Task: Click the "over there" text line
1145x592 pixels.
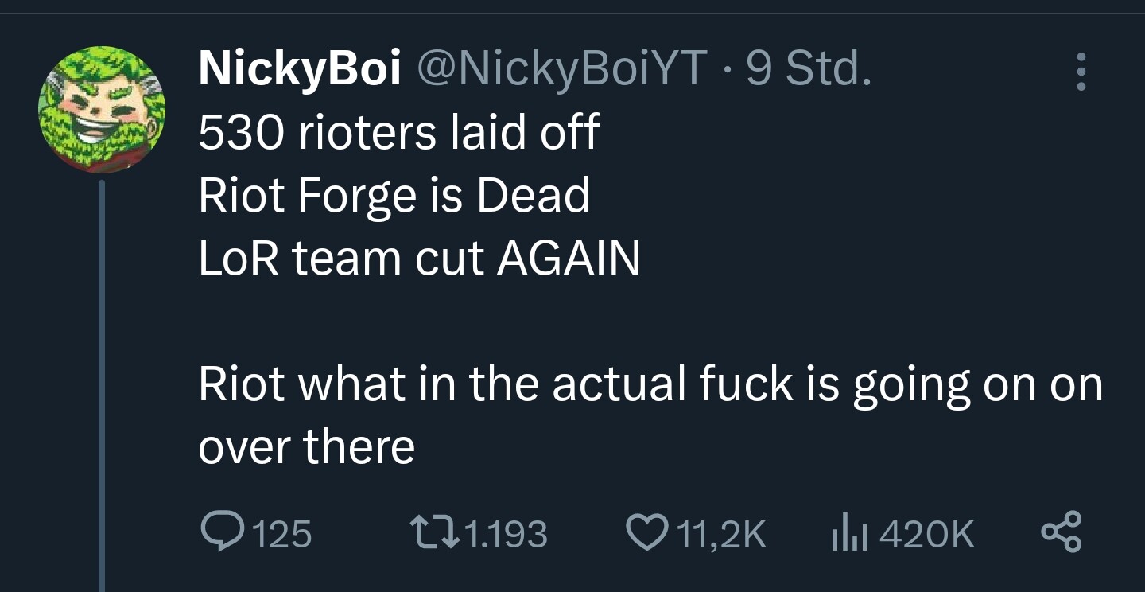Action: [306, 448]
